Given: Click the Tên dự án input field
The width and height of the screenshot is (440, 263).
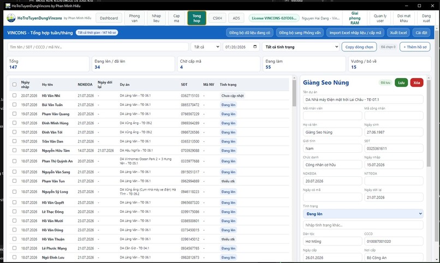Looking at the screenshot, I should pyautogui.click(x=363, y=99).
